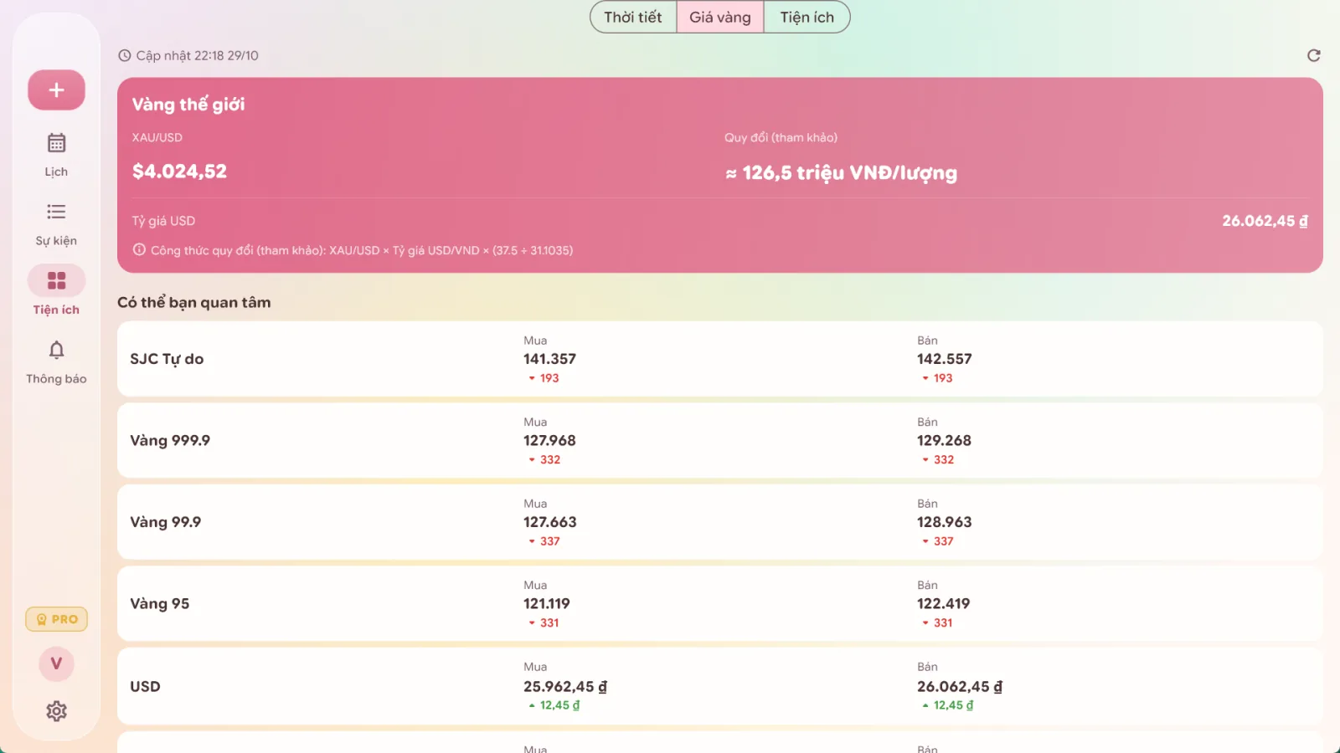The width and height of the screenshot is (1340, 753).
Task: Click Vàng 999.9 buy price 127.968
Action: tap(549, 440)
